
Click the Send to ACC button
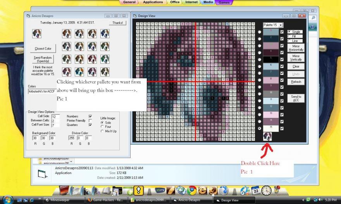click(296, 98)
